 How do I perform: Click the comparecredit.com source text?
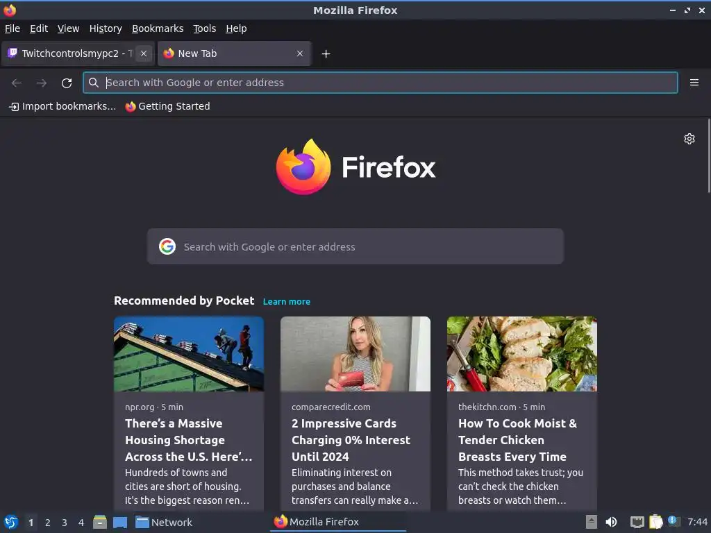[x=331, y=407]
